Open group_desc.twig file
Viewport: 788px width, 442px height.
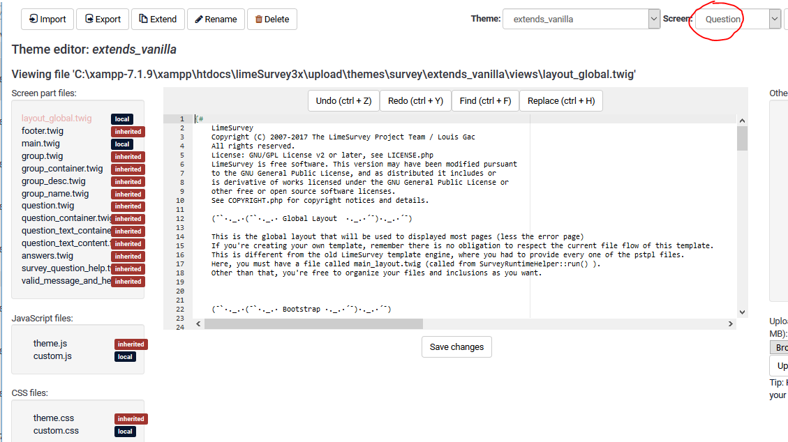53,181
